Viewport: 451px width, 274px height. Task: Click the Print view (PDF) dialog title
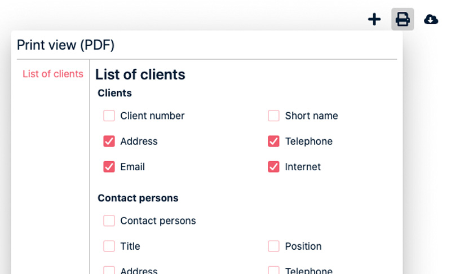(x=65, y=45)
